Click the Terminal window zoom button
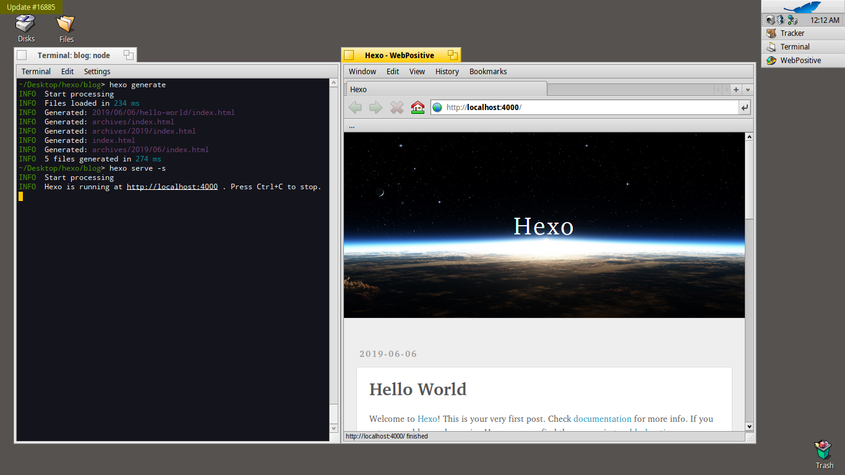The image size is (845, 475). coord(128,55)
